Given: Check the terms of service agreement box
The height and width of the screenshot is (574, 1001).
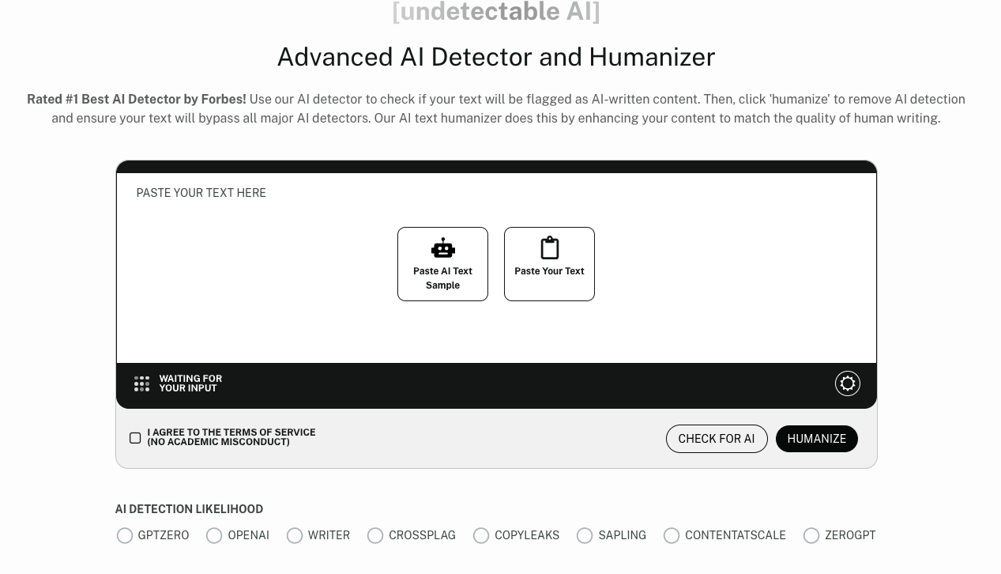Looking at the screenshot, I should [135, 437].
